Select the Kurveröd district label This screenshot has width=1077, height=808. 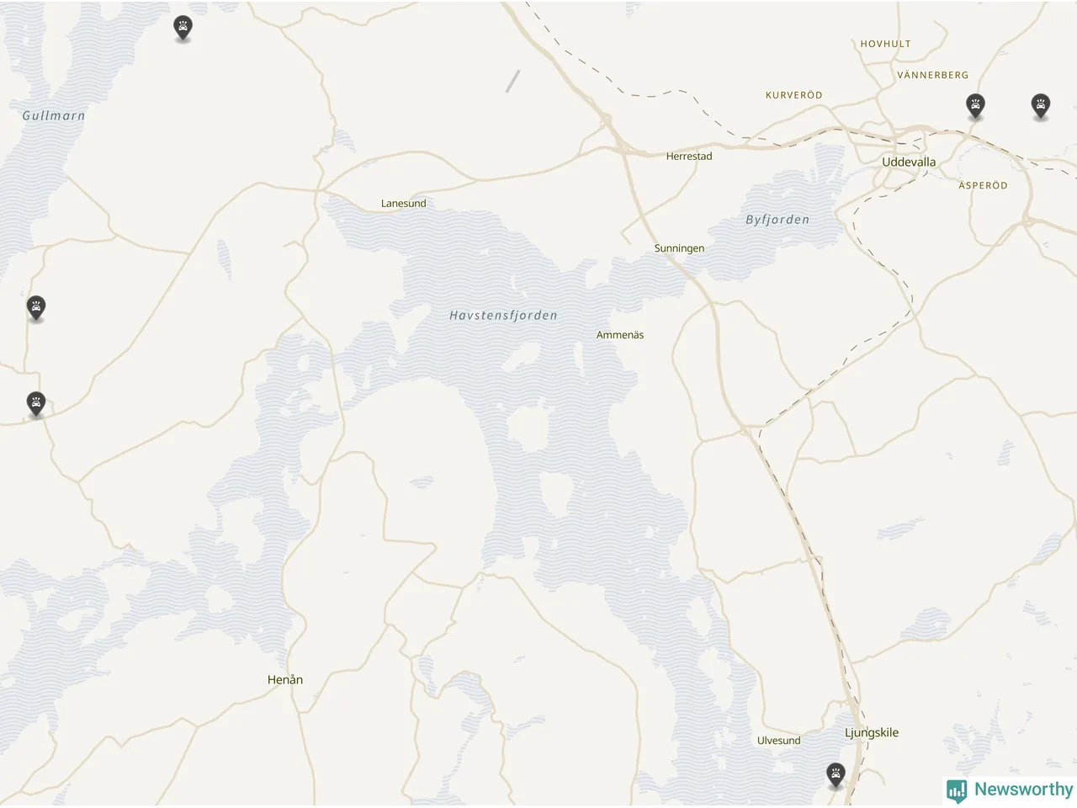(x=794, y=95)
